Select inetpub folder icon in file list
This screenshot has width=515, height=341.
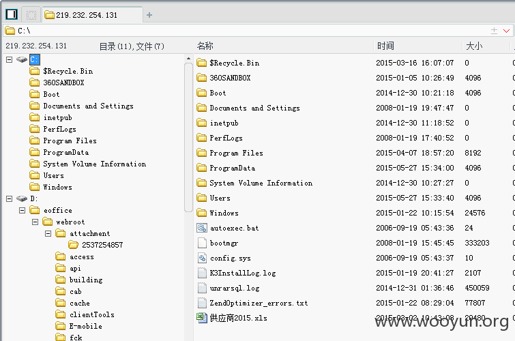(202, 123)
